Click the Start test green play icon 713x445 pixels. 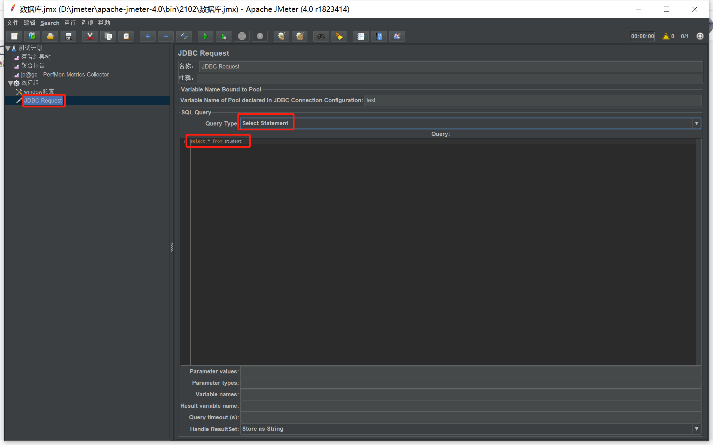coord(205,36)
